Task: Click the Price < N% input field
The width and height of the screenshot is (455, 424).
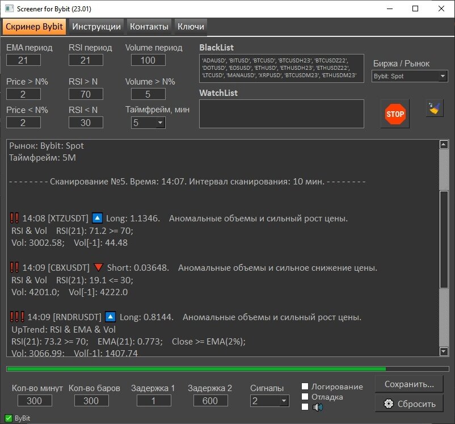Action: pyautogui.click(x=23, y=123)
